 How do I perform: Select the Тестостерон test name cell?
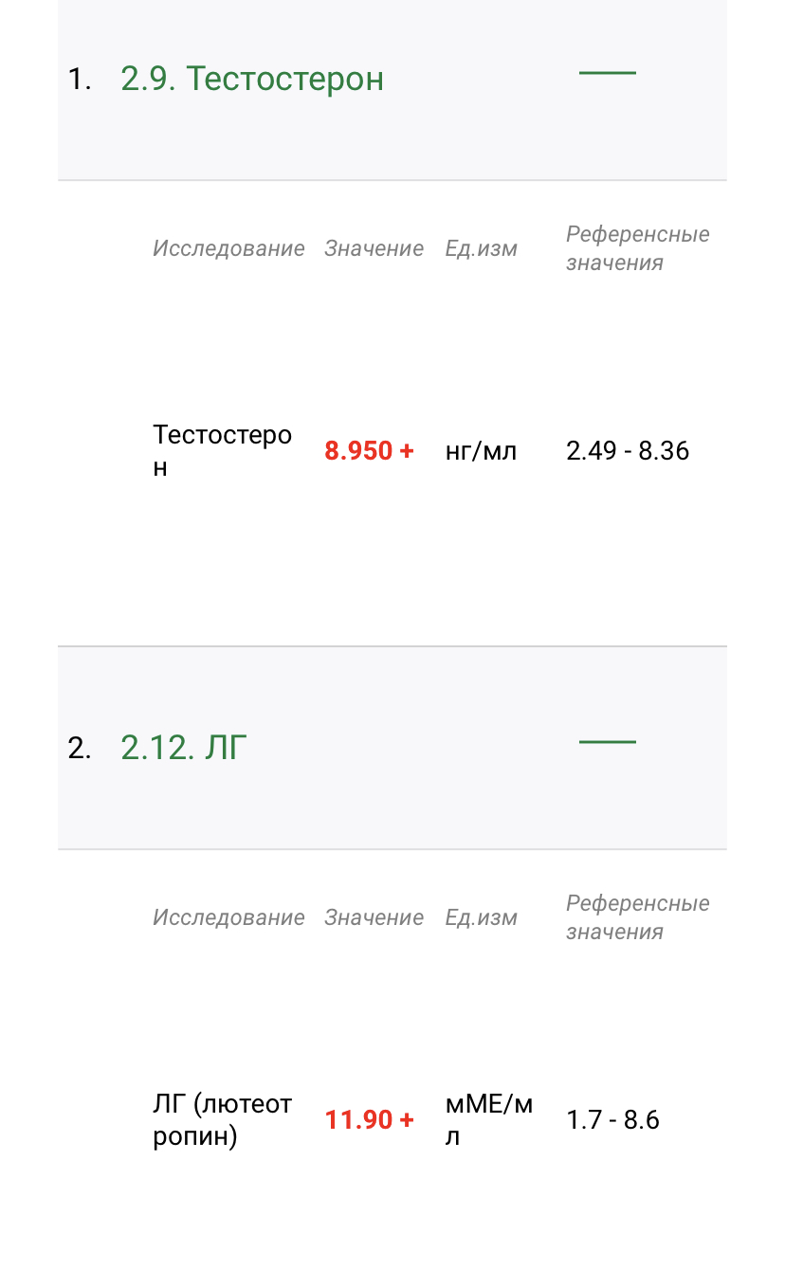(222, 450)
